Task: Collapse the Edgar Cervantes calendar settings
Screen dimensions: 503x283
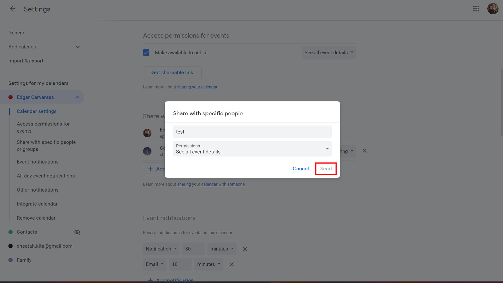Action: tap(78, 97)
